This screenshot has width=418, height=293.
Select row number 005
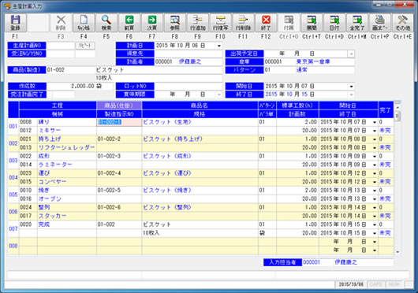click(13, 195)
